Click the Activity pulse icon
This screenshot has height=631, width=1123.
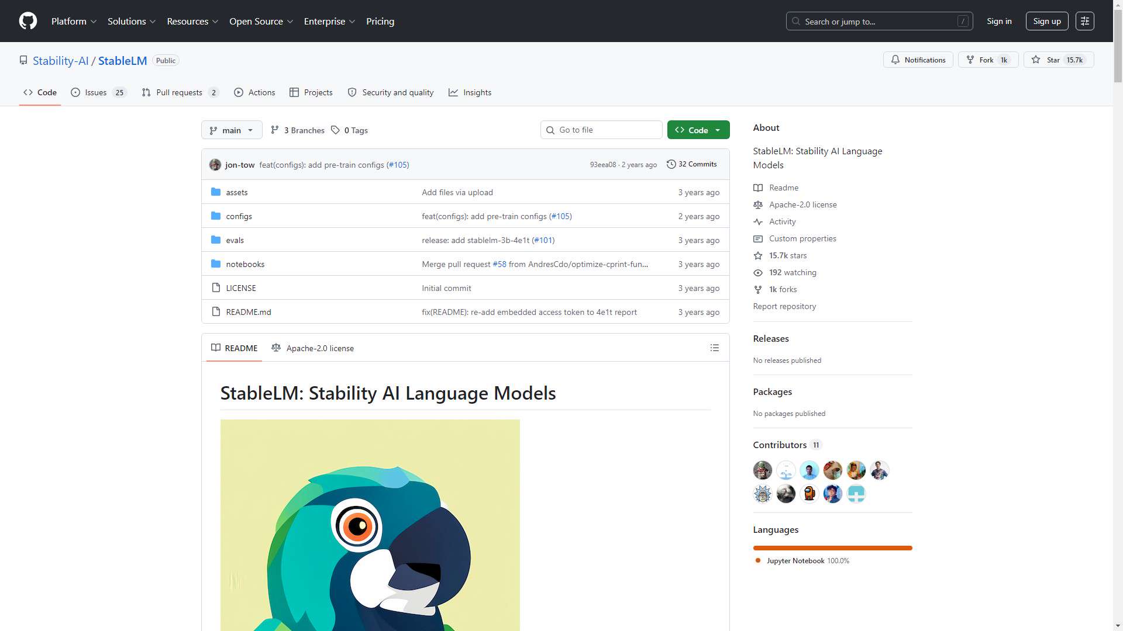pyautogui.click(x=758, y=221)
